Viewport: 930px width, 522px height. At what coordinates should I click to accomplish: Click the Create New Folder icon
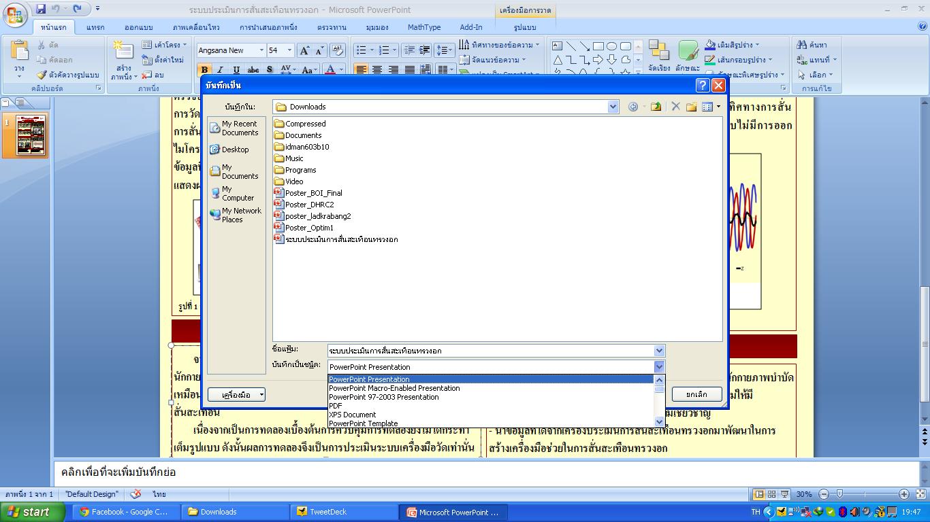[691, 107]
